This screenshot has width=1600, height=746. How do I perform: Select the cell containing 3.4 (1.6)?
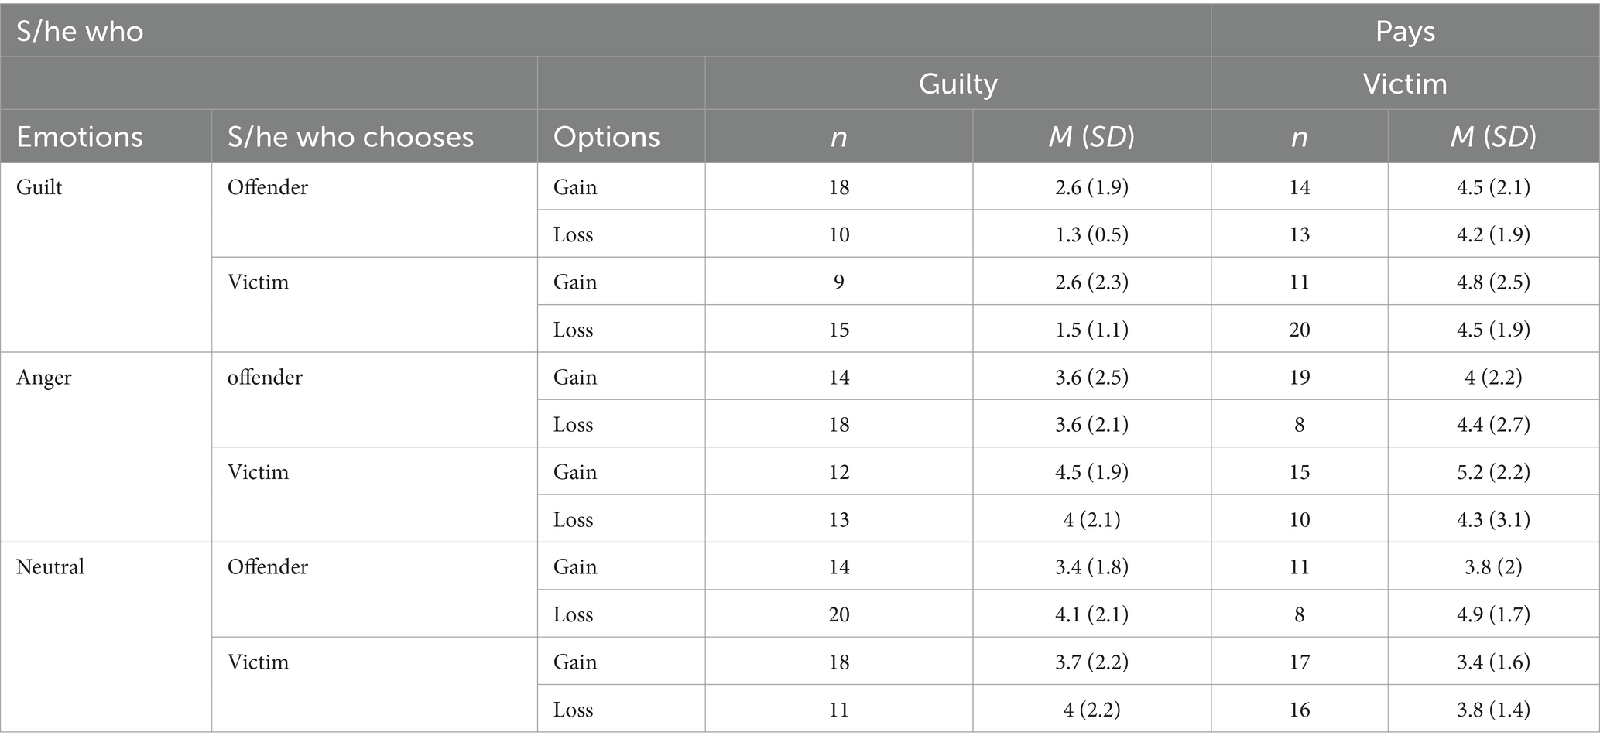click(x=1493, y=662)
